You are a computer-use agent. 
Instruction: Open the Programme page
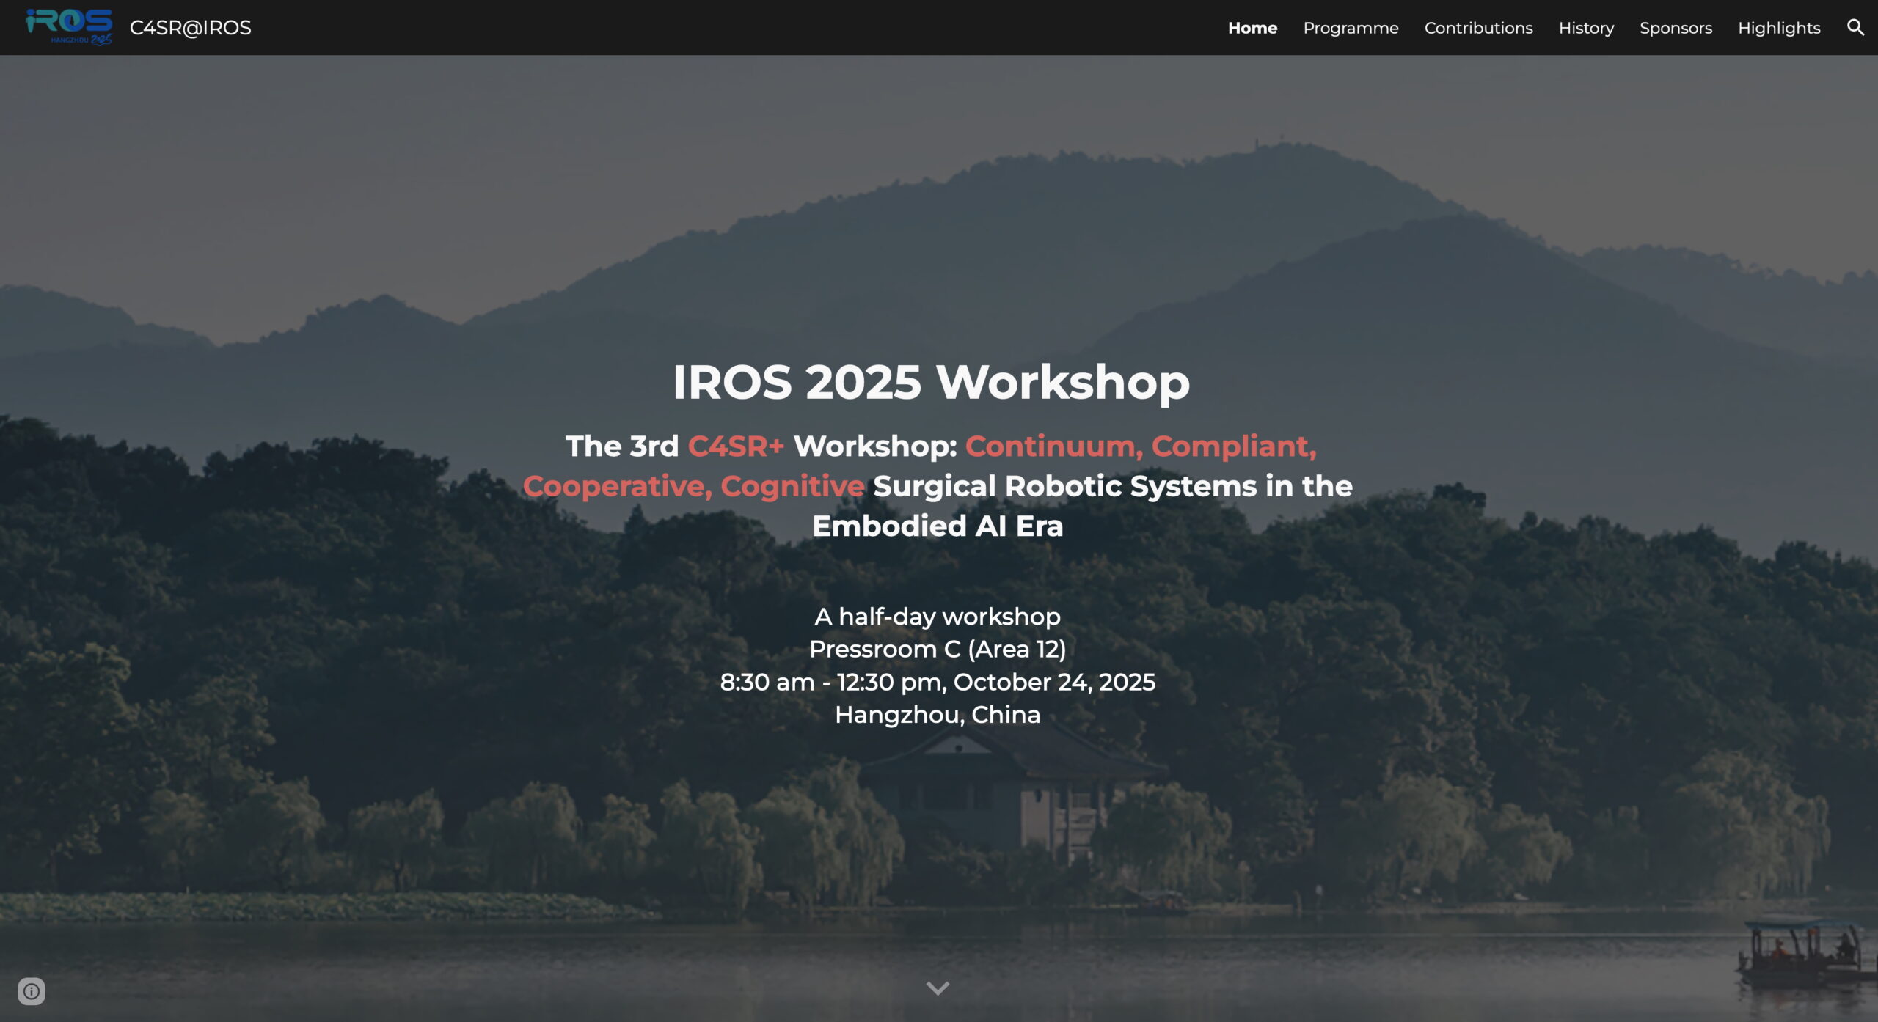pyautogui.click(x=1351, y=28)
